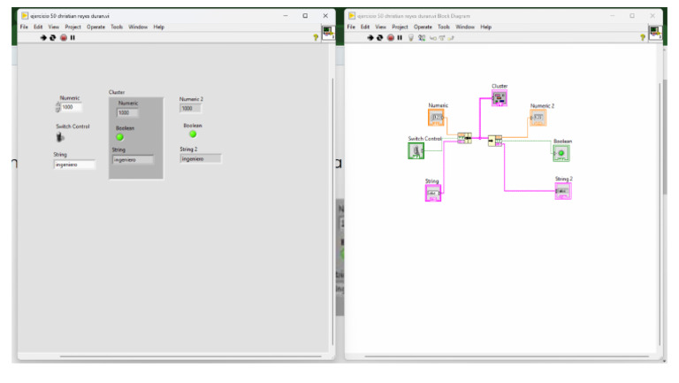Open context help in Block Diagram window
The height and width of the screenshot is (383, 679).
(643, 37)
